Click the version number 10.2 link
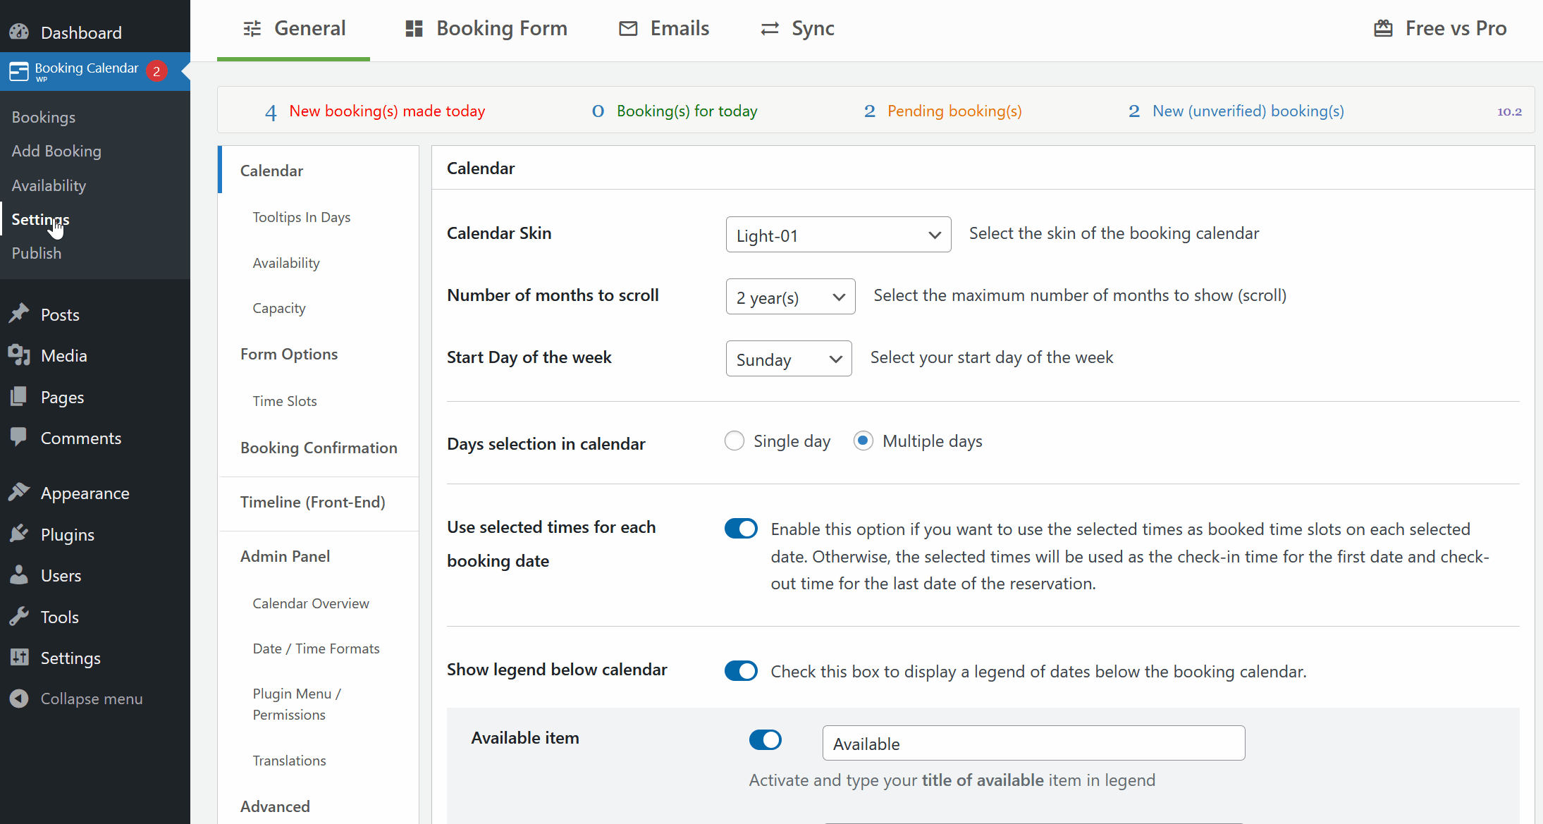The width and height of the screenshot is (1543, 824). (x=1510, y=111)
